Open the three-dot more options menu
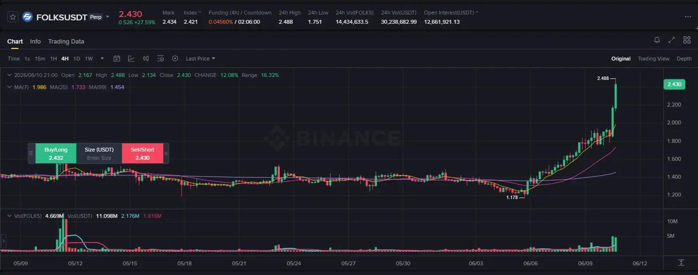The image size is (698, 275). (687, 16)
